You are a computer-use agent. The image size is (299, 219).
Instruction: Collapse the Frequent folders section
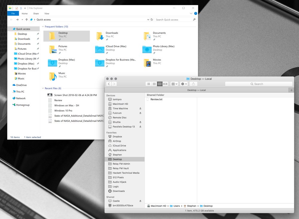43,27
